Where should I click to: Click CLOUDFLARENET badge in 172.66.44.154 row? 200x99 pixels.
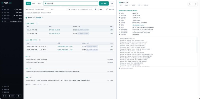pyautogui.click(x=83, y=33)
